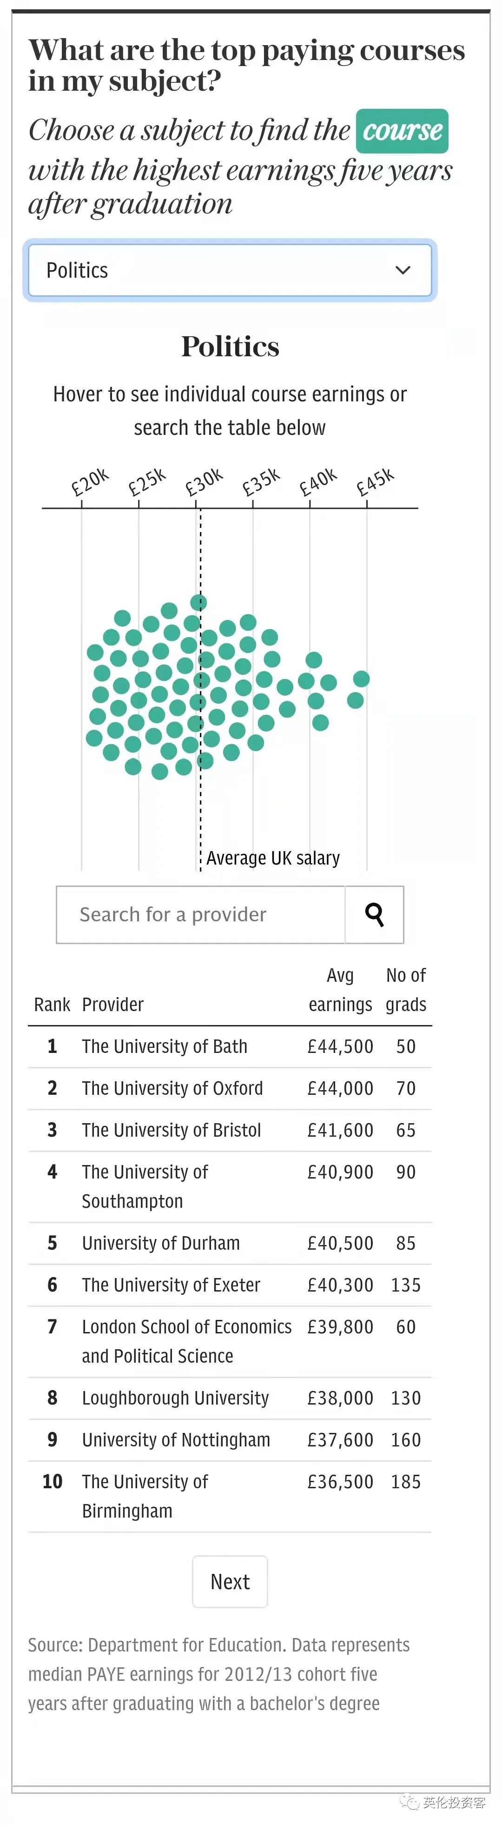The width and height of the screenshot is (502, 1825).
Task: Click the Provider column header
Action: (112, 1004)
